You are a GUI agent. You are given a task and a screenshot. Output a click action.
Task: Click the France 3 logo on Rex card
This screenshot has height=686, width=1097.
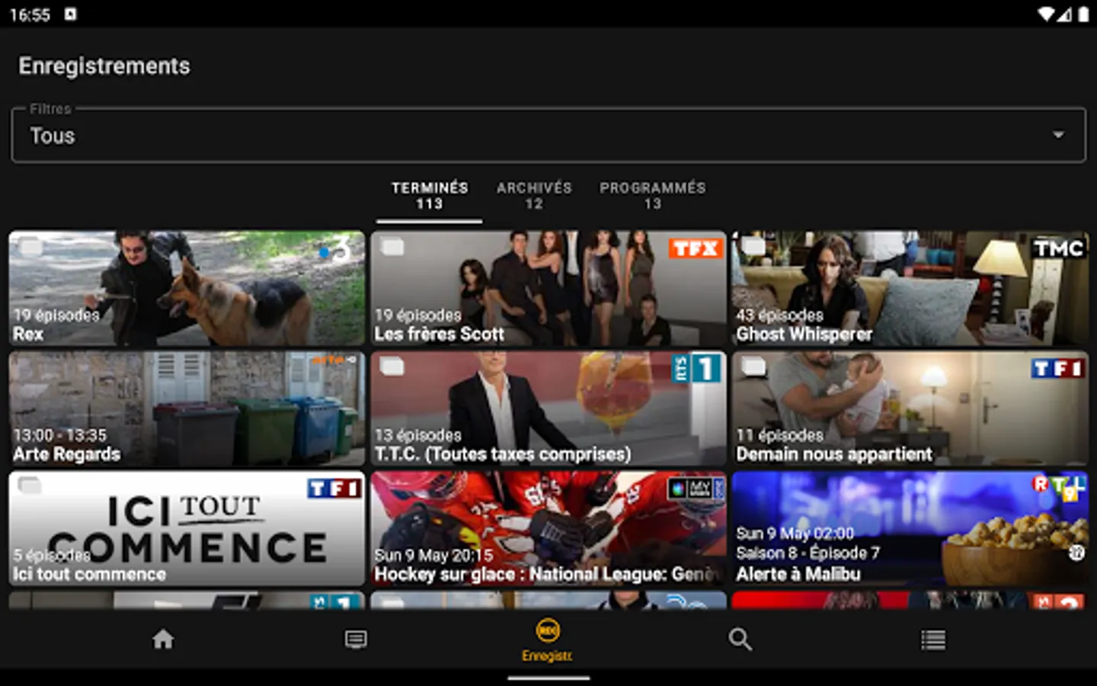click(x=336, y=249)
